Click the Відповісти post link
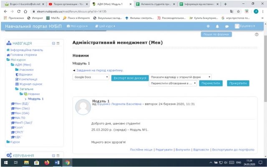The image size is (267, 167). (201, 150)
